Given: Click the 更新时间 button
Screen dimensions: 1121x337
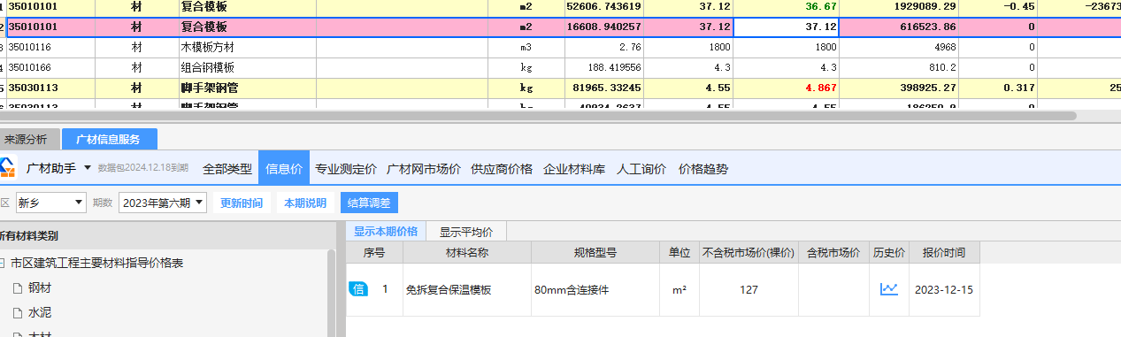Looking at the screenshot, I should click(242, 203).
